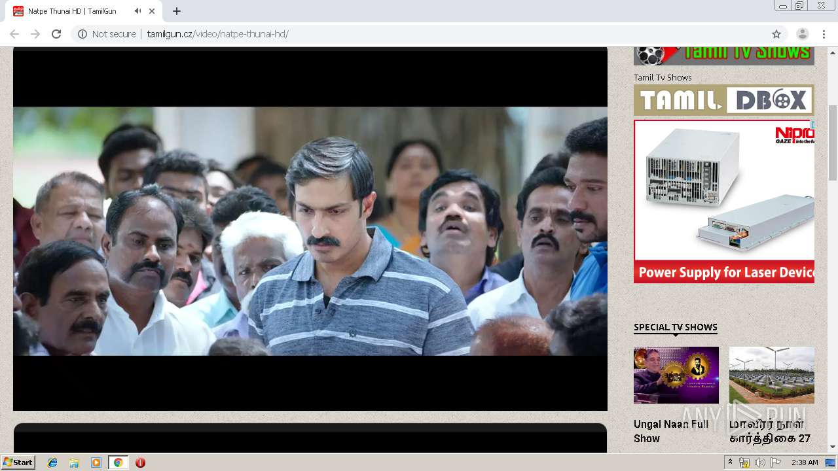
Task: Open the Tamil DBOX banner
Action: coord(724,100)
